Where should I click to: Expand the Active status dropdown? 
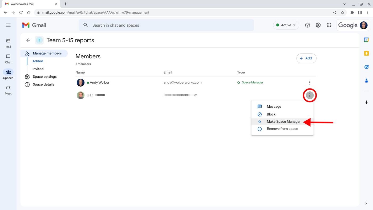(x=286, y=25)
